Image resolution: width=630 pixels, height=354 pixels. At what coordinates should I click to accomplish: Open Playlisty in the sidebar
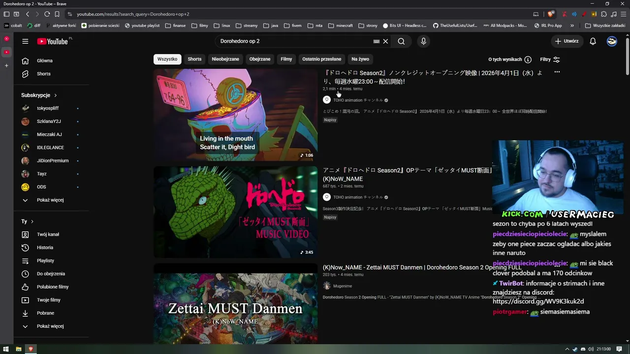[51, 261]
